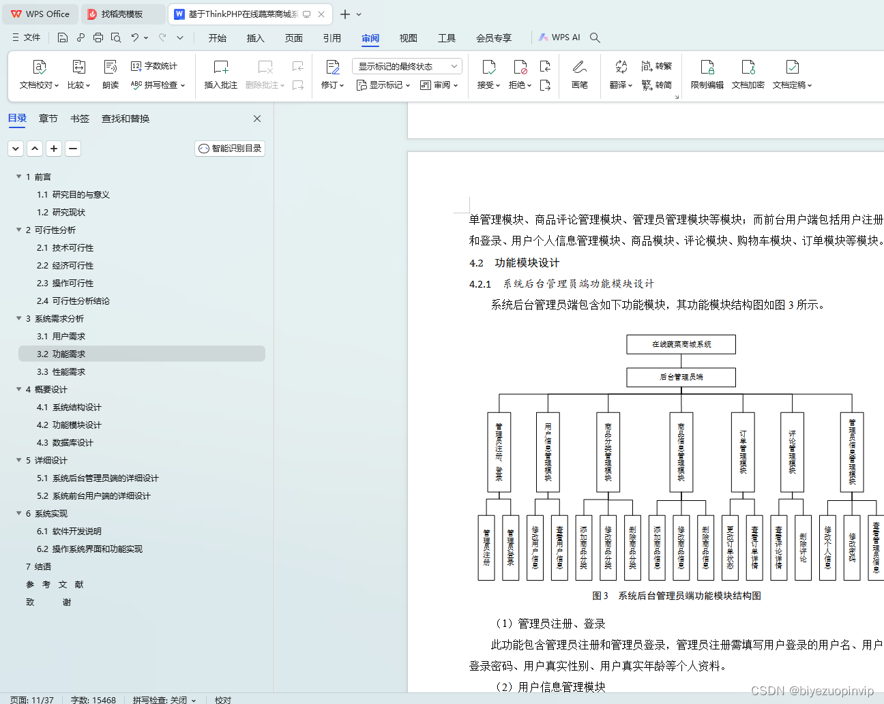This screenshot has width=884, height=704.
Task: Click 智能识别目录 button
Action: [x=230, y=148]
